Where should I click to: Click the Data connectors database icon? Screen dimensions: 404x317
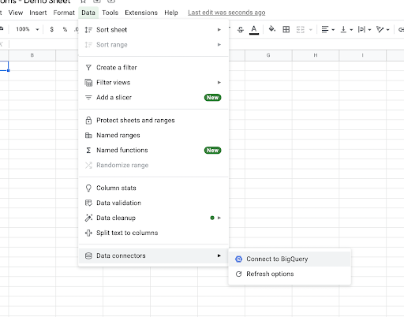88,255
